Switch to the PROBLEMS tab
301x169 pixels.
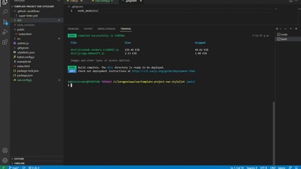pyautogui.click(x=73, y=29)
